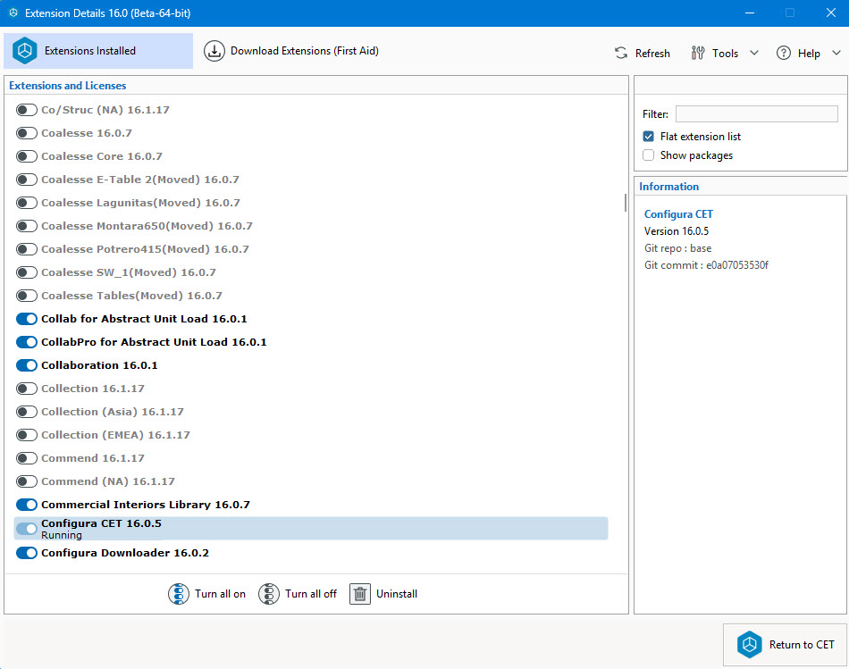Viewport: 849px width, 669px height.
Task: Disable Configura Downloader 16.0.2 toggle
Action: [x=27, y=553]
